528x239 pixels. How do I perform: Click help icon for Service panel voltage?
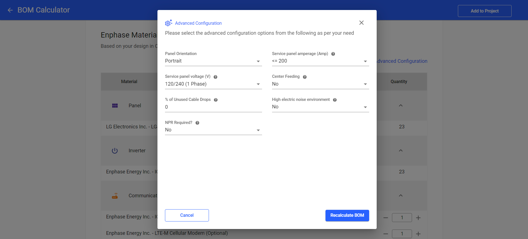(215, 77)
